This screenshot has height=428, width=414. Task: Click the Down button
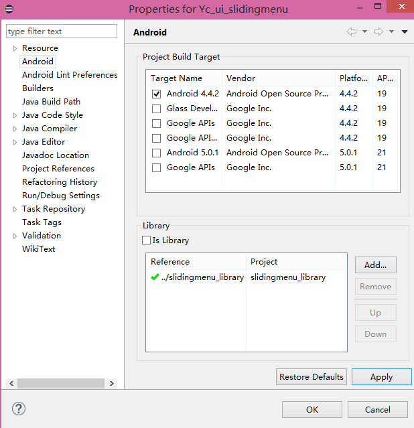click(376, 334)
